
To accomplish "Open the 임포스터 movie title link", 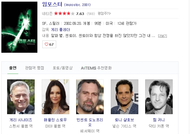I will point(52,4).
